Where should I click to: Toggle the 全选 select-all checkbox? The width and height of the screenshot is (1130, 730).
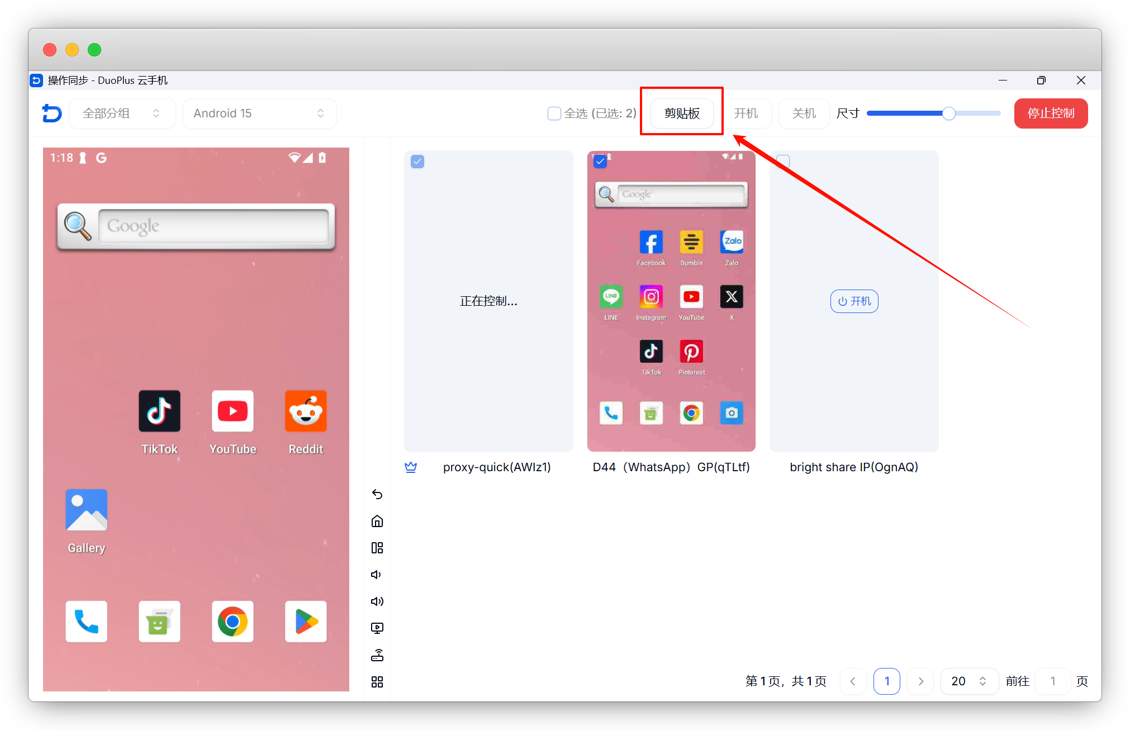pos(554,113)
